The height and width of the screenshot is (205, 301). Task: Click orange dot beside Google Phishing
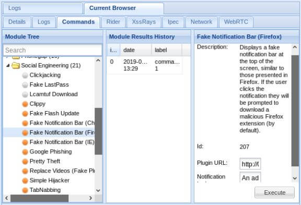point(25,152)
